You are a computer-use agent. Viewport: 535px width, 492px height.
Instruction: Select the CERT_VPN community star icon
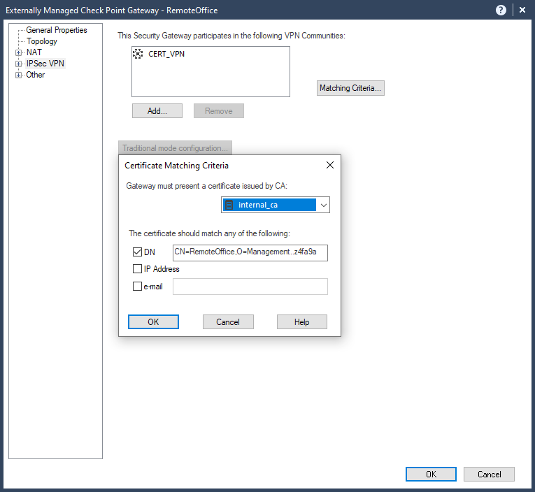(x=138, y=54)
